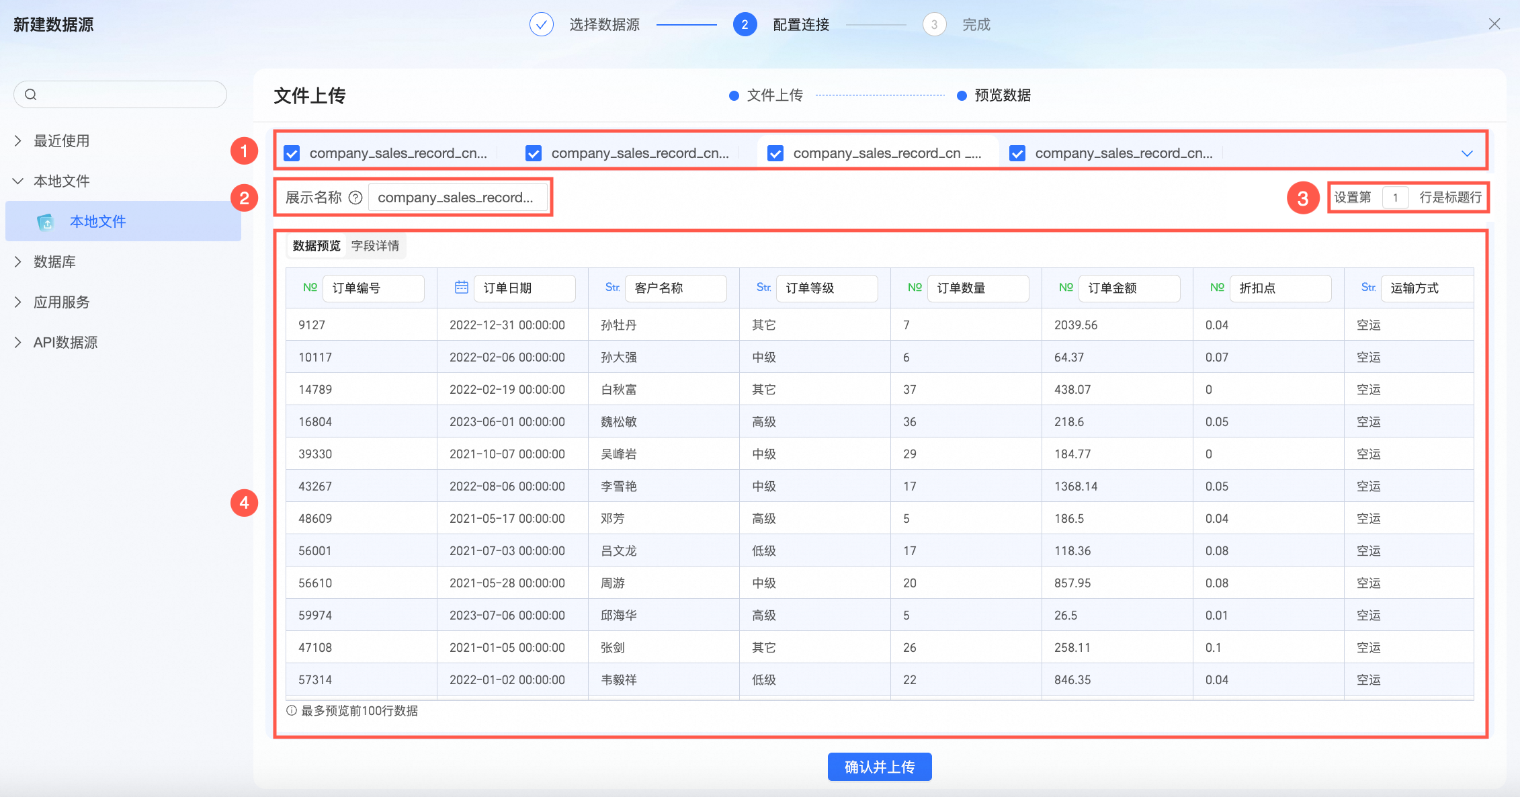Select the 数据预览 tab
1520x797 pixels.
316,246
